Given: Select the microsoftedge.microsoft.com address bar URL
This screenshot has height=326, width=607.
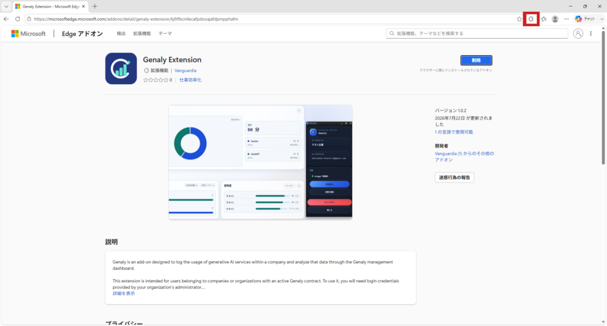Looking at the screenshot, I should point(136,19).
